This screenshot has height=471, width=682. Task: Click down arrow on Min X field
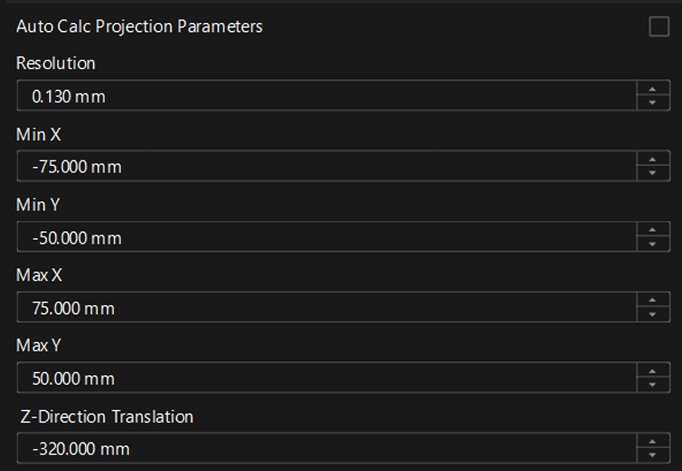tap(652, 173)
